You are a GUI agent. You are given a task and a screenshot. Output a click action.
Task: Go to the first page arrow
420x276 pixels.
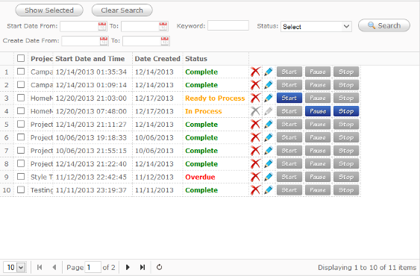(x=40, y=267)
